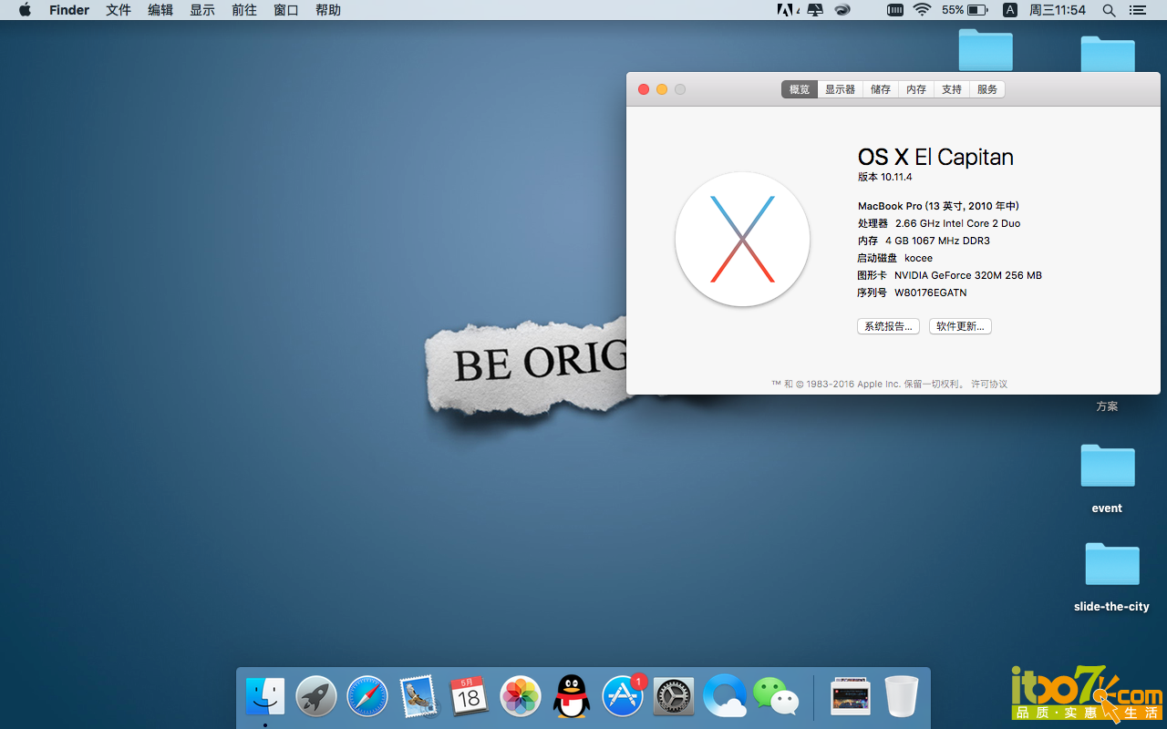This screenshot has width=1167, height=729.
Task: Open Spotlight search magnifier
Action: coord(1109,10)
